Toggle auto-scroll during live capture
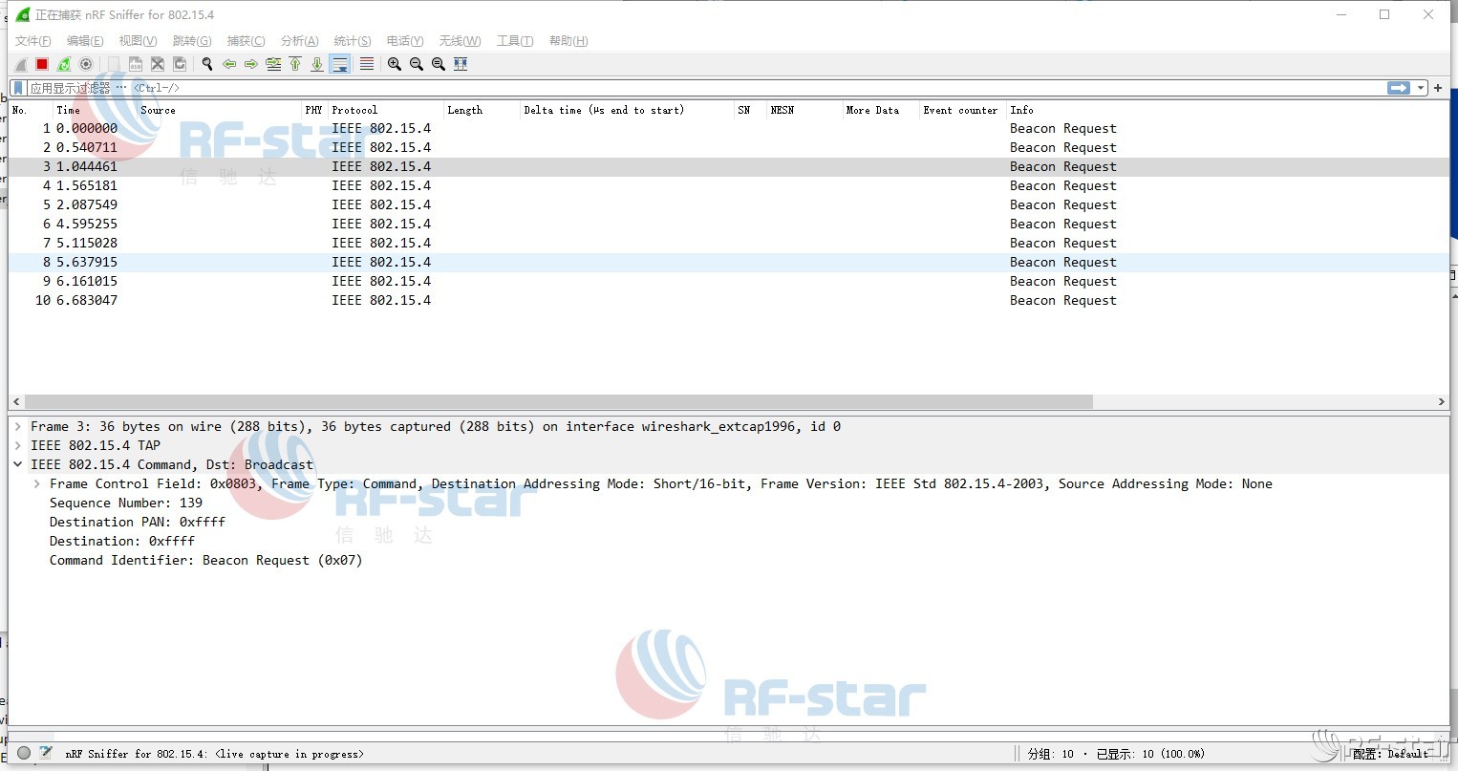This screenshot has height=771, width=1458. click(339, 64)
